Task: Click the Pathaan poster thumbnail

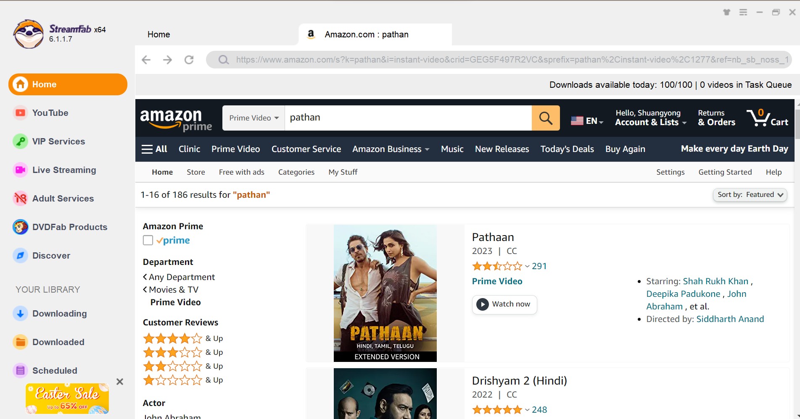Action: click(385, 293)
